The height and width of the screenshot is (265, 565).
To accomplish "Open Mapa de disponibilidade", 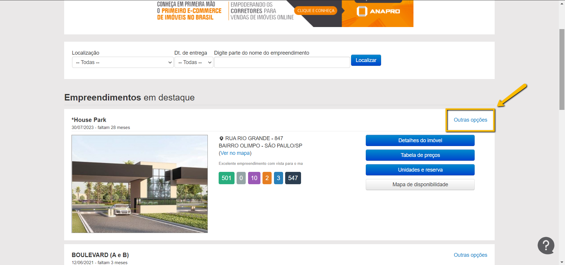I will click(420, 185).
